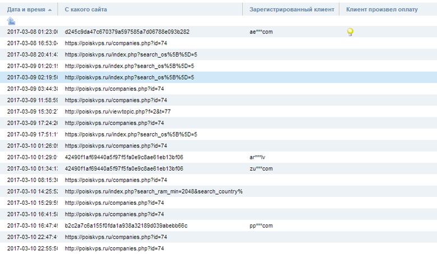Select the hash b2c2a7c6a155f0fda1a938a32189d039abebb66c

126,225
